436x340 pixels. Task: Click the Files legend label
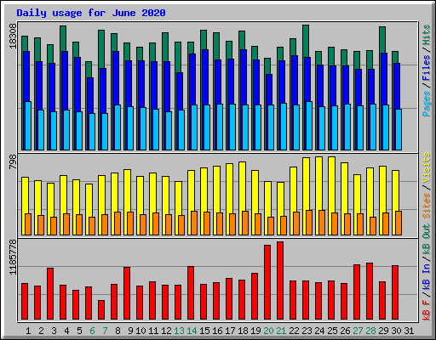pyautogui.click(x=426, y=68)
